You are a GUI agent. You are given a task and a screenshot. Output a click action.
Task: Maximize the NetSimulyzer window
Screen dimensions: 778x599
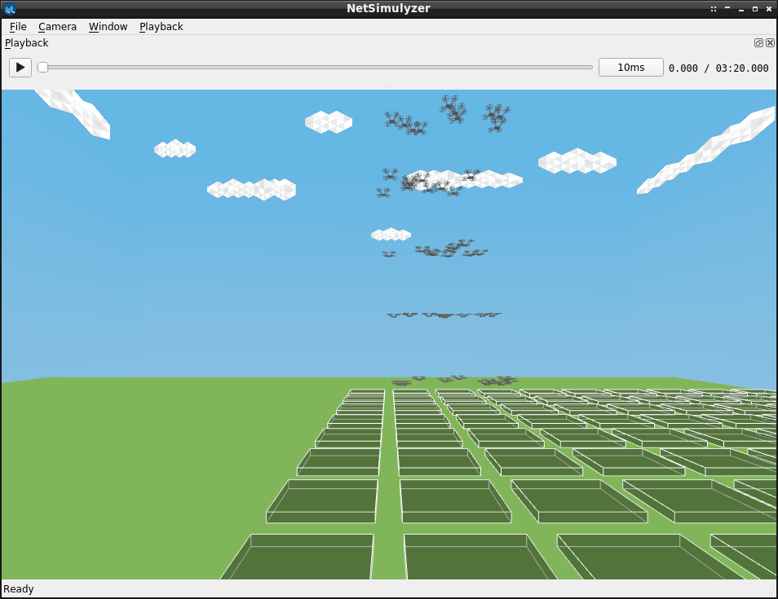click(755, 9)
